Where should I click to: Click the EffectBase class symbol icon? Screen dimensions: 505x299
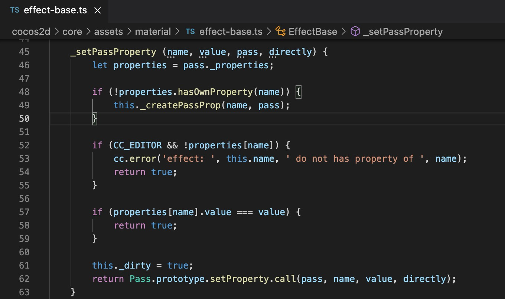pyautogui.click(x=280, y=32)
